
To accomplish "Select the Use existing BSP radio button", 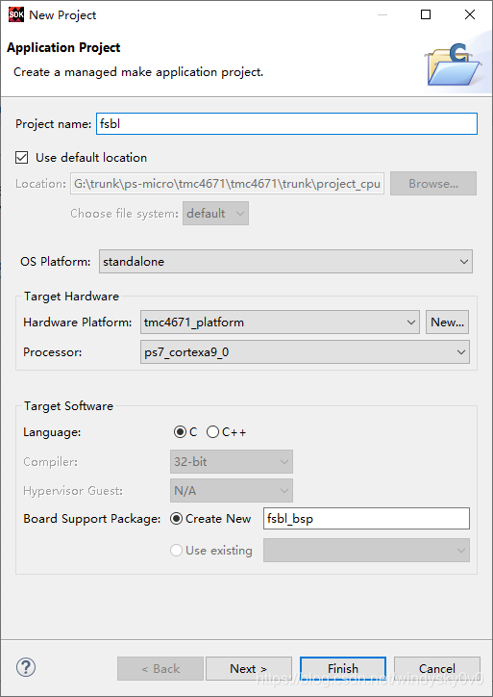I will [176, 551].
